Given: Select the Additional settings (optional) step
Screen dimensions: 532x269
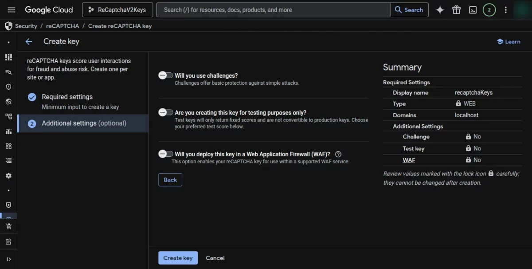Looking at the screenshot, I should pos(82,123).
